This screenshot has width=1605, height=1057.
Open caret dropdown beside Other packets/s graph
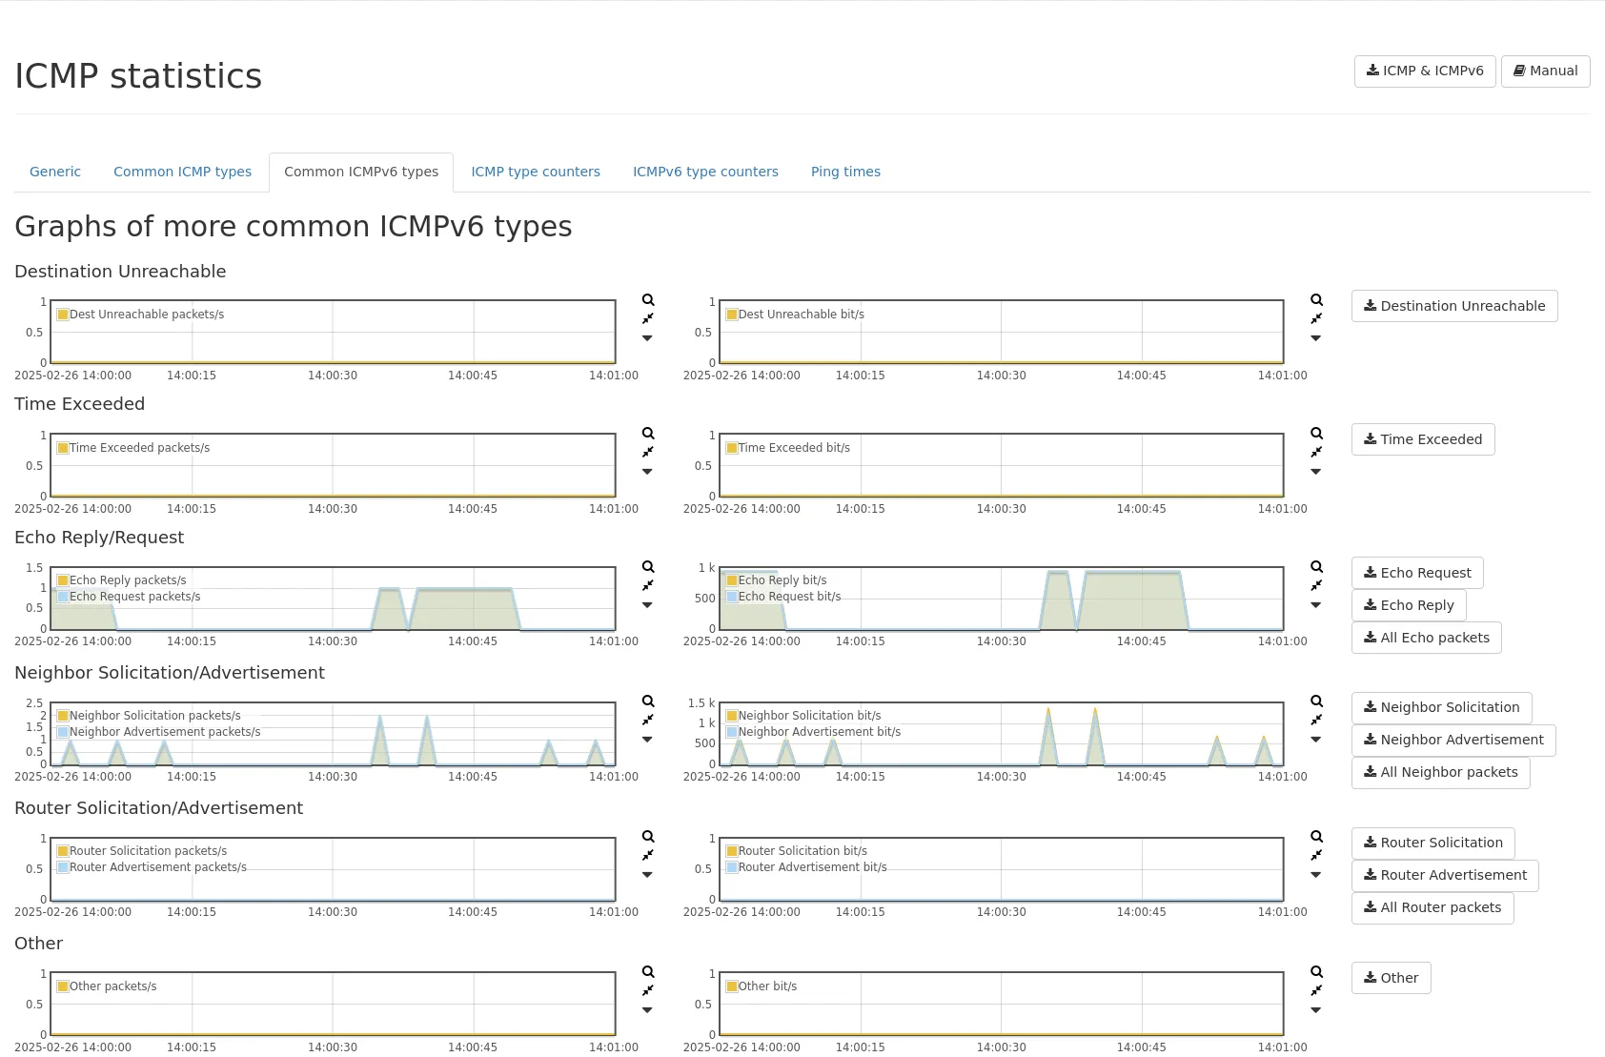point(648,1010)
